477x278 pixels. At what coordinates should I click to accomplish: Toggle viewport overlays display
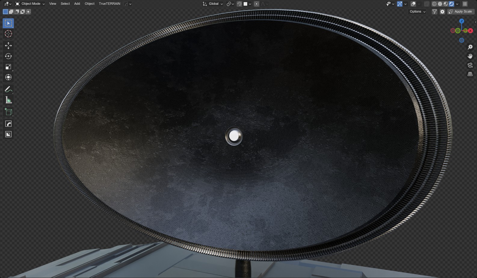coord(413,4)
